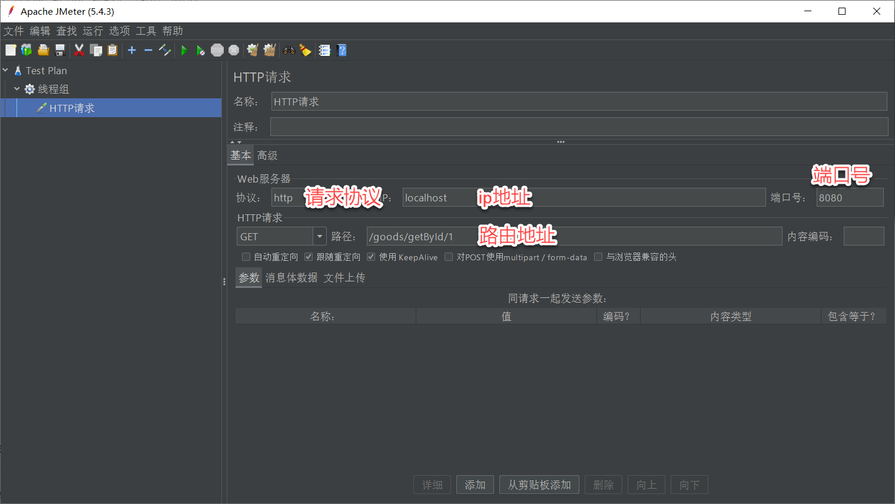Screen dimensions: 895x504
Task: Open the Help question mark icon
Action: coord(342,51)
